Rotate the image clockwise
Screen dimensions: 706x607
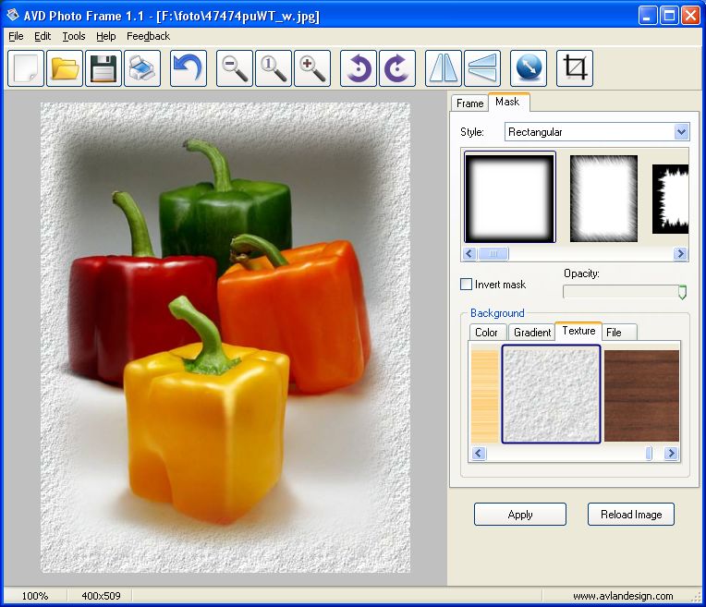[x=397, y=69]
